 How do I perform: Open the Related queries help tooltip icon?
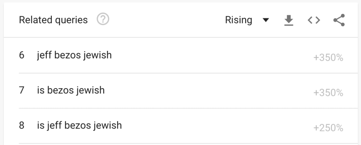[103, 19]
